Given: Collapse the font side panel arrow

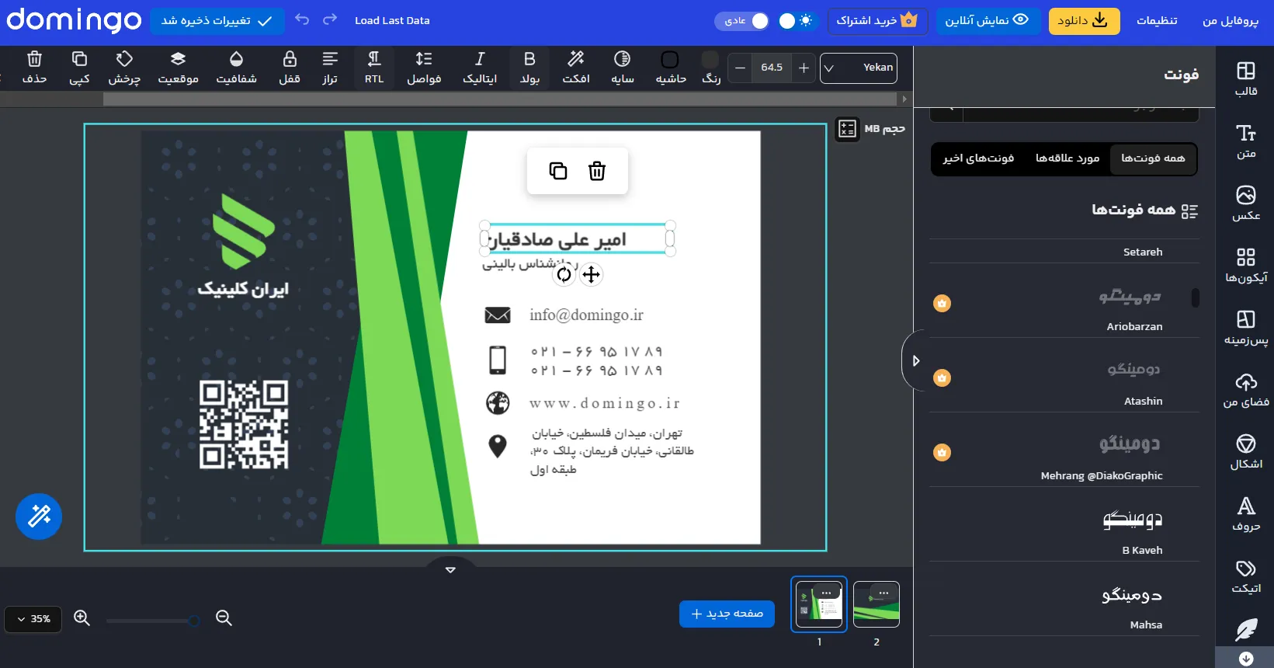Looking at the screenshot, I should click(x=915, y=360).
